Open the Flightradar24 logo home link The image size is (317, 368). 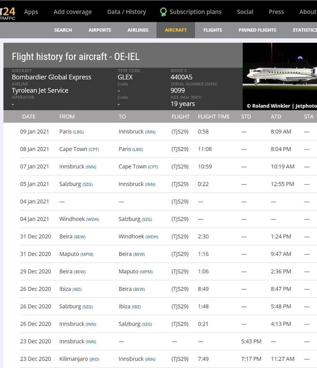click(8, 13)
